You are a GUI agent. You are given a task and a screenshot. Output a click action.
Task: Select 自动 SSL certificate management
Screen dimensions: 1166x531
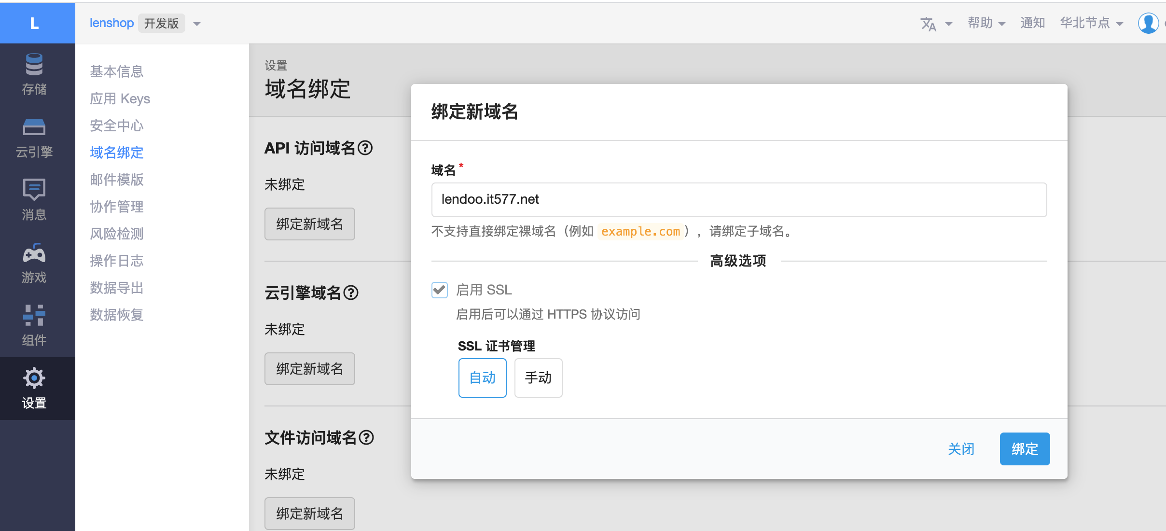[482, 378]
